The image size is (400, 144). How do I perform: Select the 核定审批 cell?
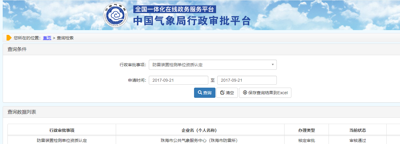(x=307, y=140)
